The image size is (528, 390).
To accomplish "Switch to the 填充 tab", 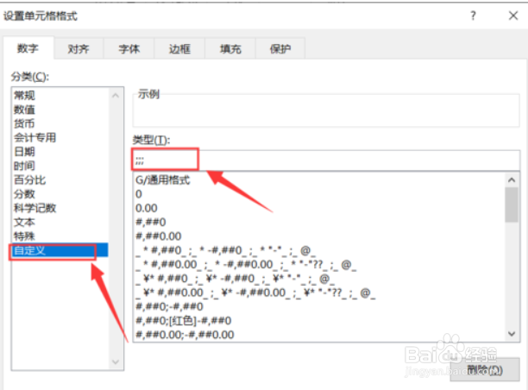I will [230, 49].
